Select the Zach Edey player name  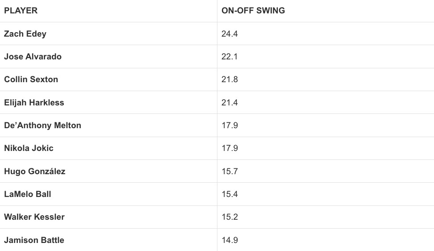(x=25, y=34)
